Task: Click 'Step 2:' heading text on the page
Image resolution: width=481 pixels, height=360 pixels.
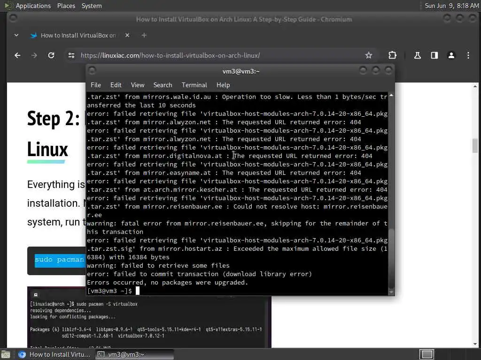Action: (x=54, y=119)
